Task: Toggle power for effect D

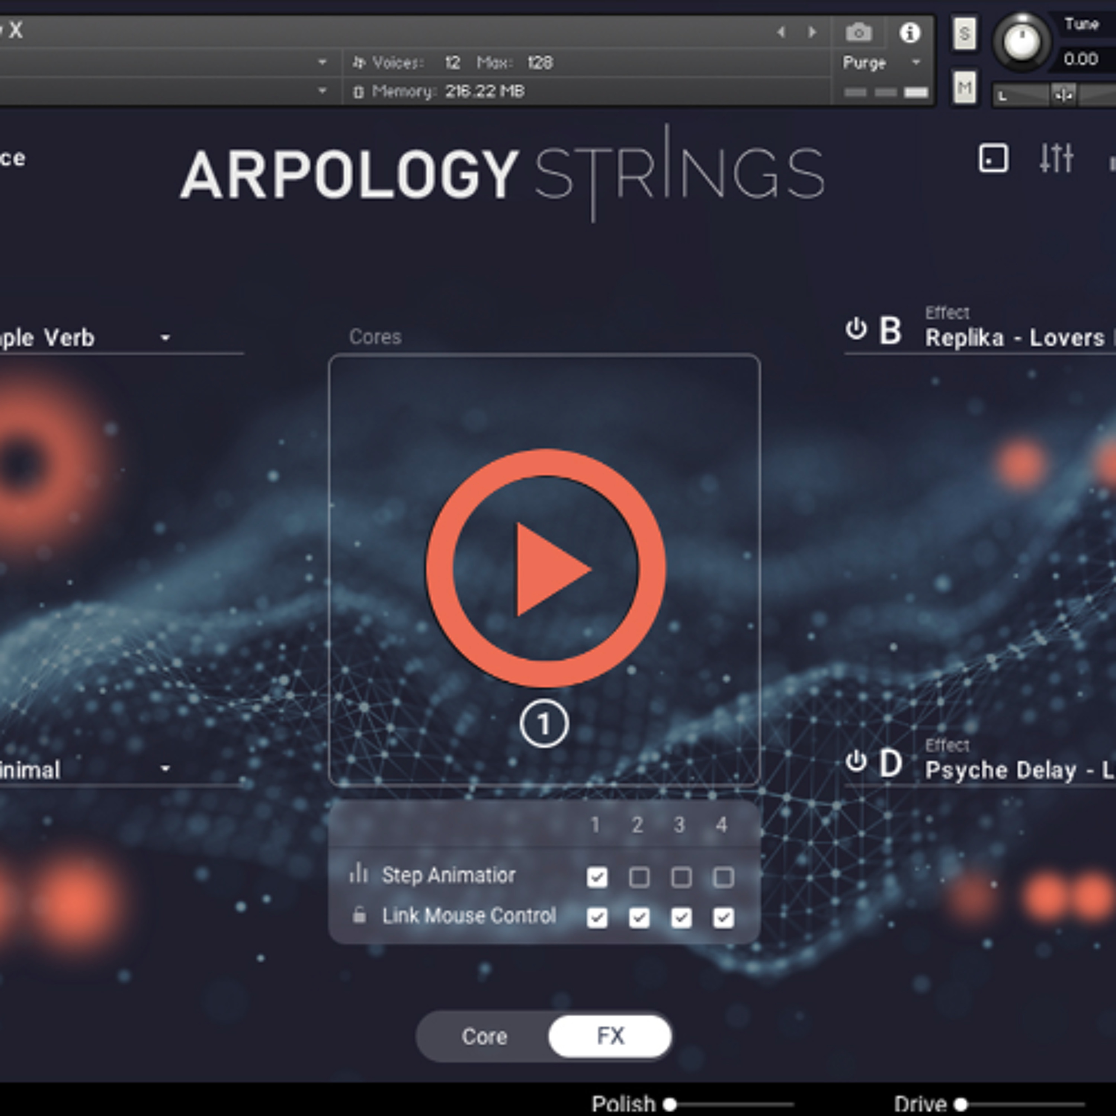Action: click(x=856, y=761)
